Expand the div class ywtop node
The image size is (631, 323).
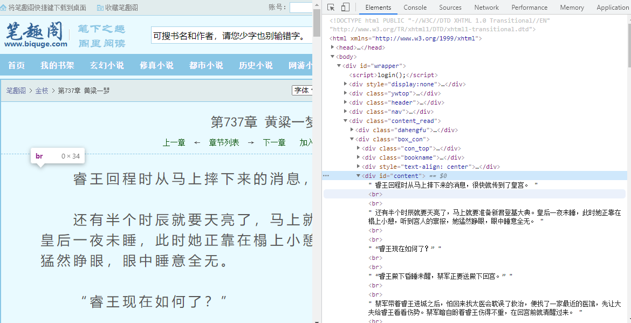click(x=346, y=93)
